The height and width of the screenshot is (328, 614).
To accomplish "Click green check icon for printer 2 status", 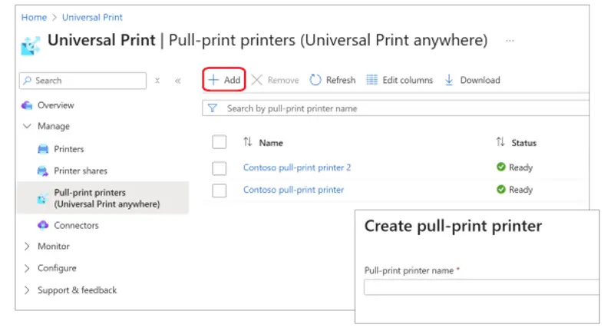I will tap(501, 167).
